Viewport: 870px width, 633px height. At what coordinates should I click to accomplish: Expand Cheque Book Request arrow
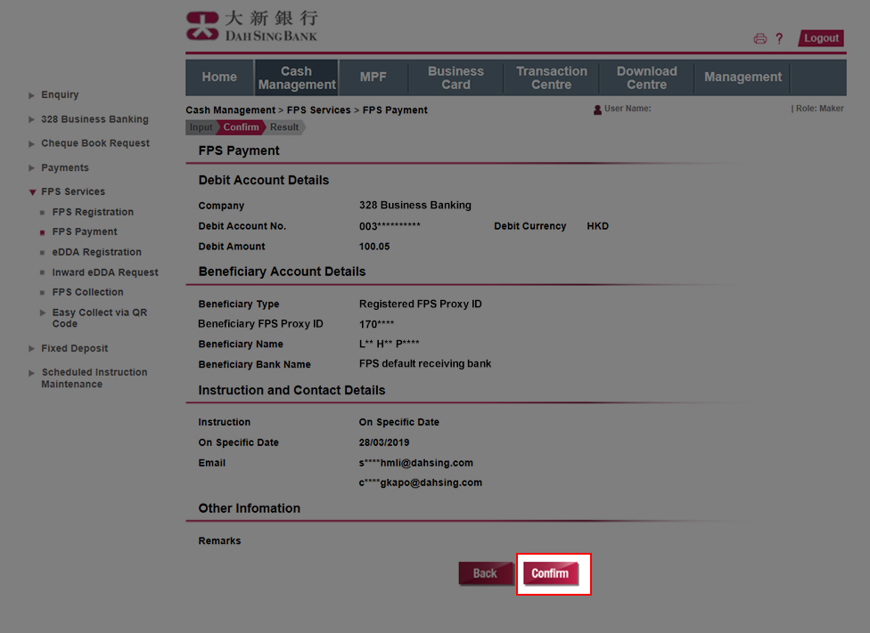(x=31, y=143)
